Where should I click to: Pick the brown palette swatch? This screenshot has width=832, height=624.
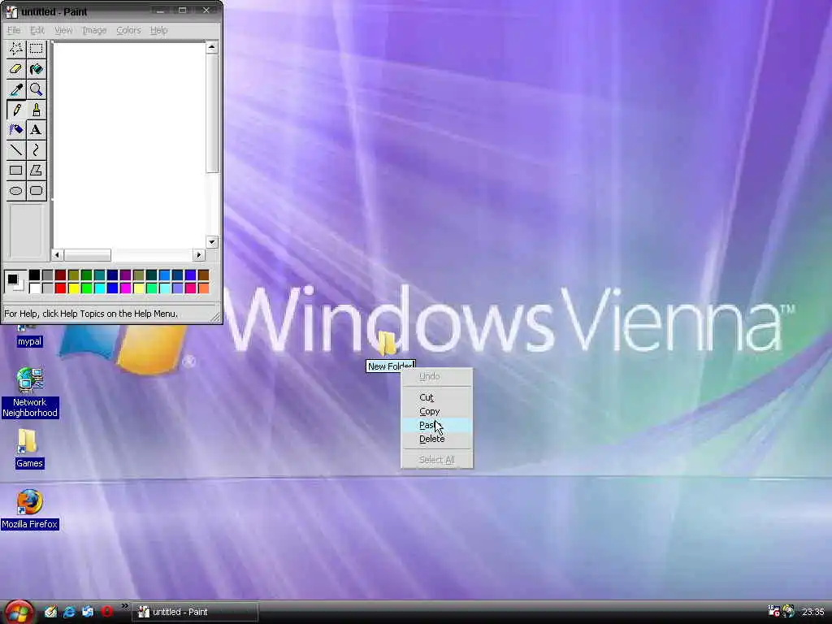tap(204, 275)
